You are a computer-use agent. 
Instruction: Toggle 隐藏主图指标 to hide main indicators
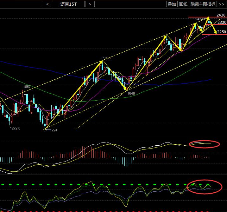(x=203, y=4)
